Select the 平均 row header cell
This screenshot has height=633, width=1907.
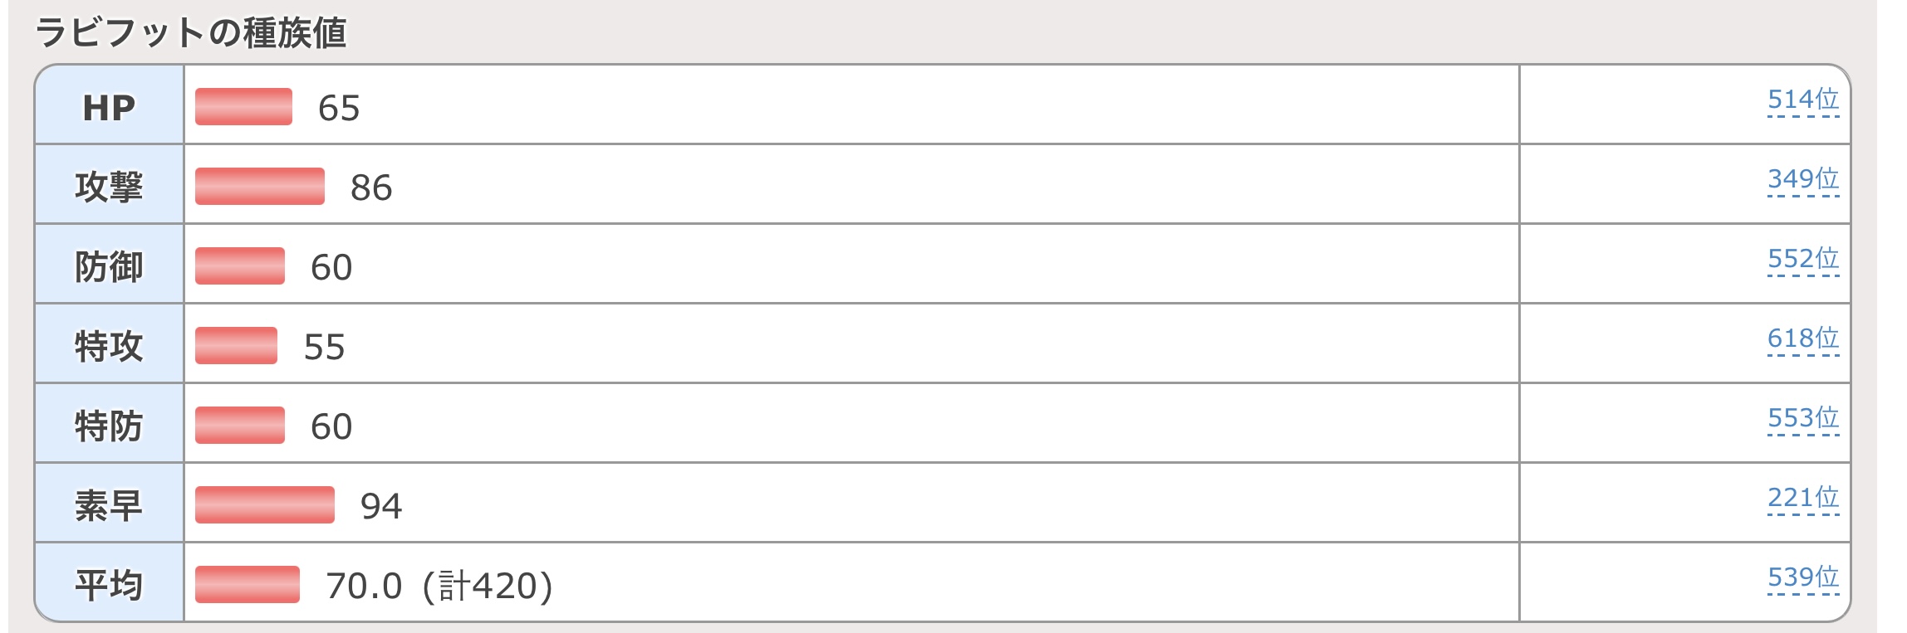(x=109, y=582)
